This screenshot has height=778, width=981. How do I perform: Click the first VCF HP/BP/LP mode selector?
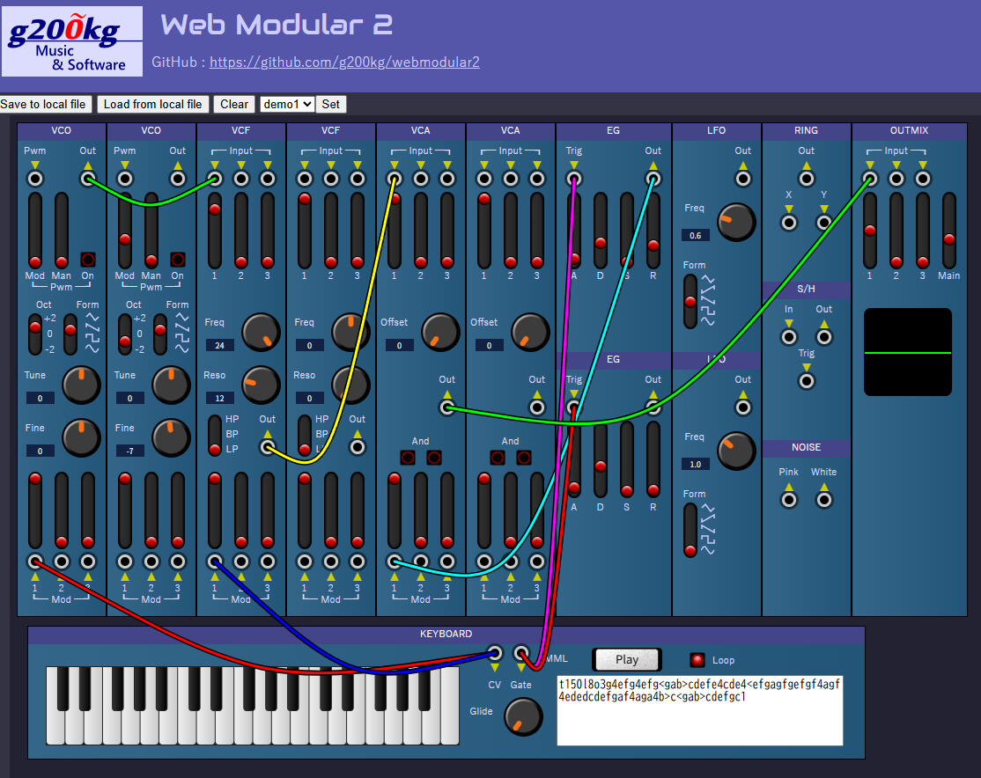pos(214,436)
